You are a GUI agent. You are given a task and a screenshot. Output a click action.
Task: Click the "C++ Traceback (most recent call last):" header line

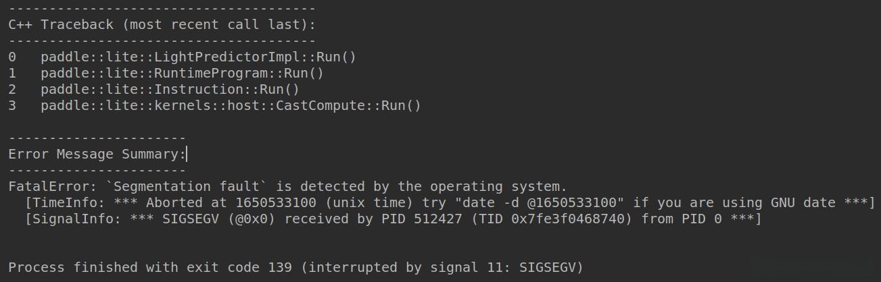[x=162, y=25]
